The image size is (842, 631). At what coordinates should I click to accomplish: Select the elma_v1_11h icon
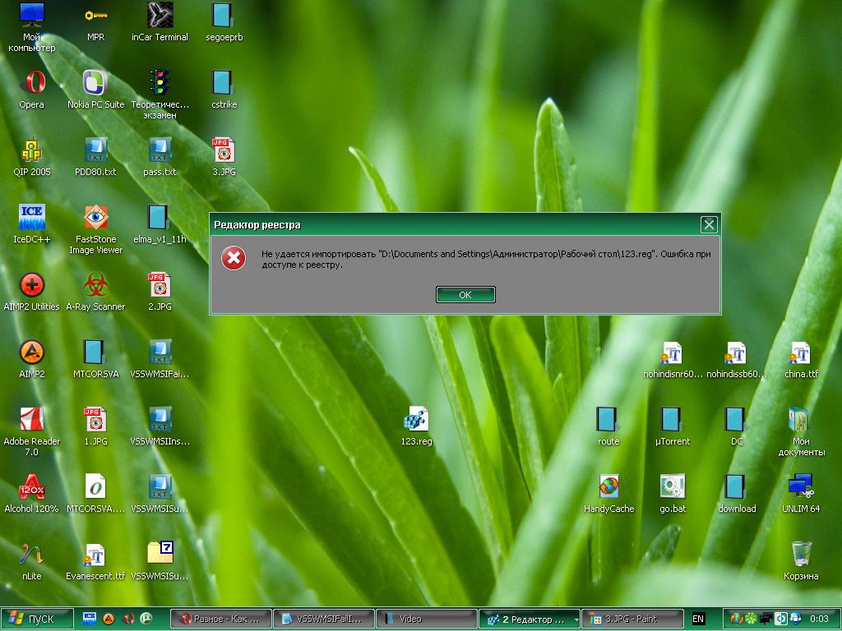click(160, 223)
